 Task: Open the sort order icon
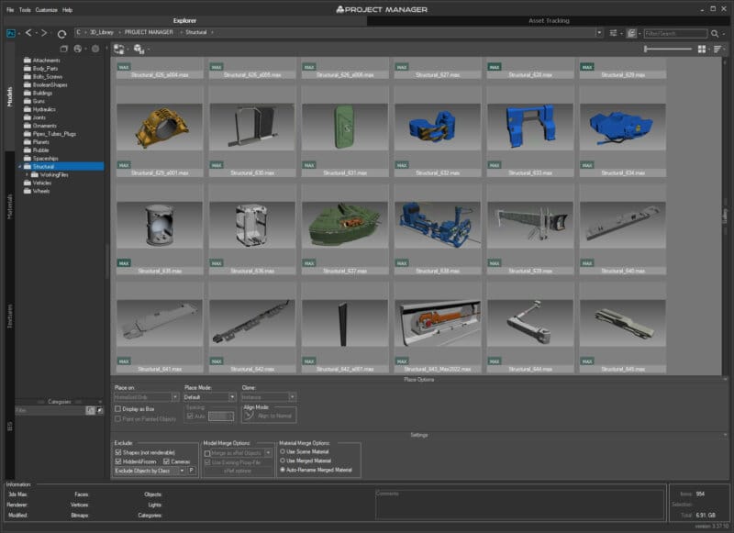[x=717, y=50]
